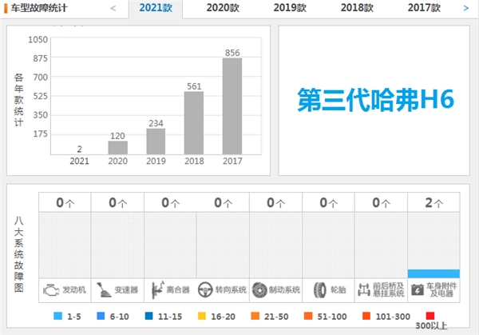Click the 转向系统 label text
Screen dimensions: 479x335
[x=231, y=289]
